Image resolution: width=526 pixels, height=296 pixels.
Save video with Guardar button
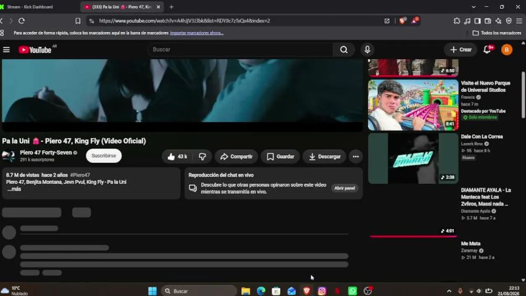coord(280,157)
